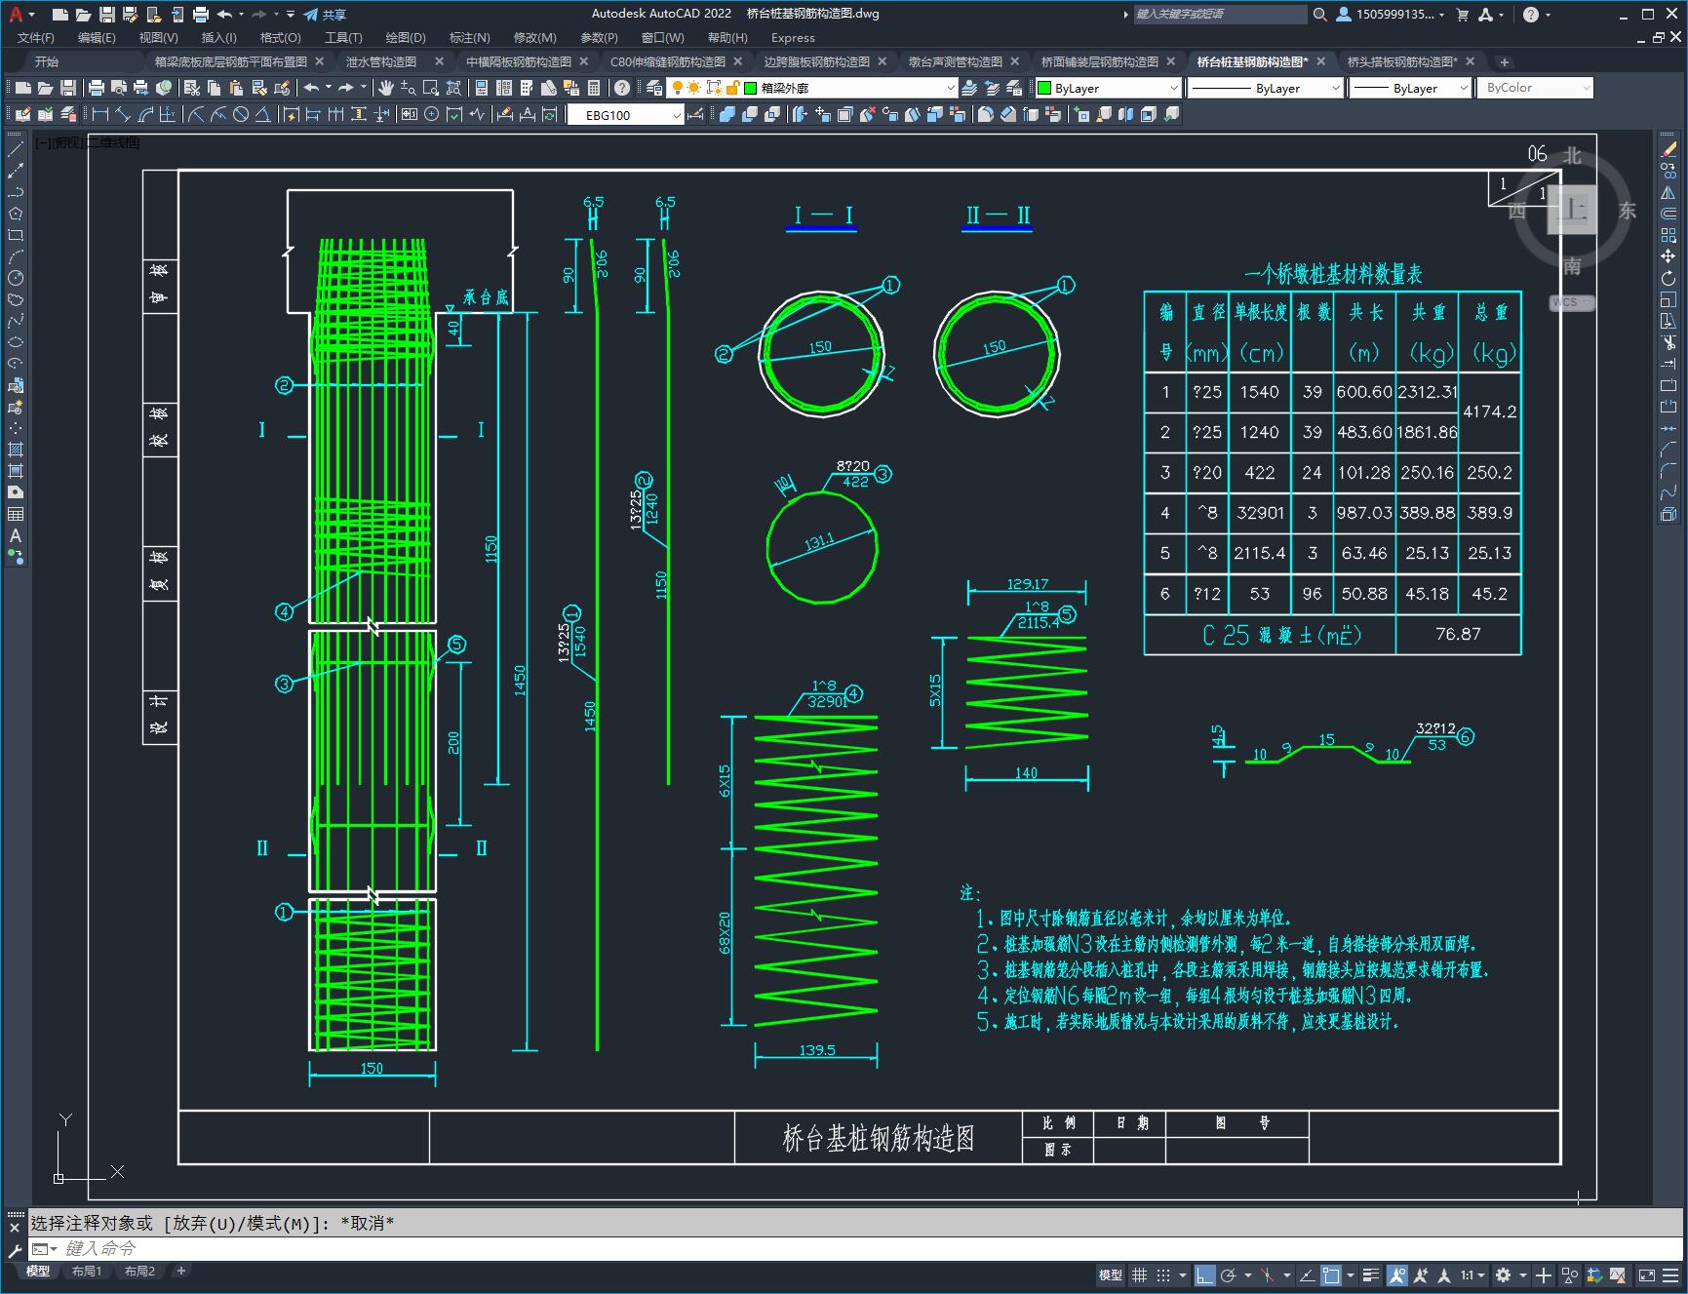Click the Cut icon in Standard toolbar
The width and height of the screenshot is (1688, 1294).
pyautogui.click(x=193, y=88)
